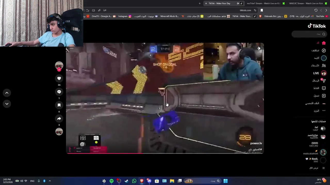Click taskbar search box
Viewport: 330px width, 185px height.
tap(202, 181)
